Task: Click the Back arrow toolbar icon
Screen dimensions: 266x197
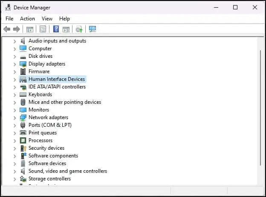Action: coord(7,29)
